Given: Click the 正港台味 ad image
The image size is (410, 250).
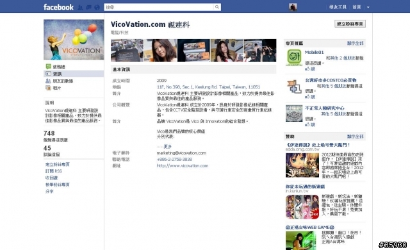Looking at the screenshot, I should tap(300, 240).
